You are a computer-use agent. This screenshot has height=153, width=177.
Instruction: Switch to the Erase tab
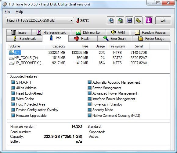coord(19,33)
